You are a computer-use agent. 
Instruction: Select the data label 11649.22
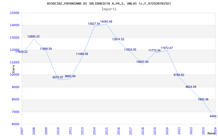tap(22, 52)
